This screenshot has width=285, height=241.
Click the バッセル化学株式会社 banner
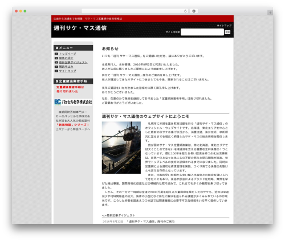[73, 102]
